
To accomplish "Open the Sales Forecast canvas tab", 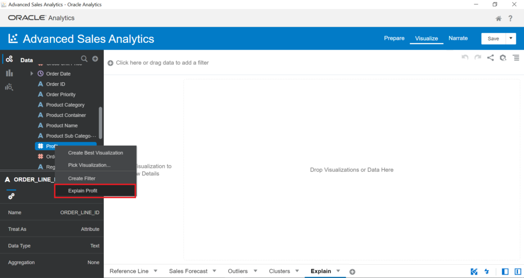I will click(188, 271).
